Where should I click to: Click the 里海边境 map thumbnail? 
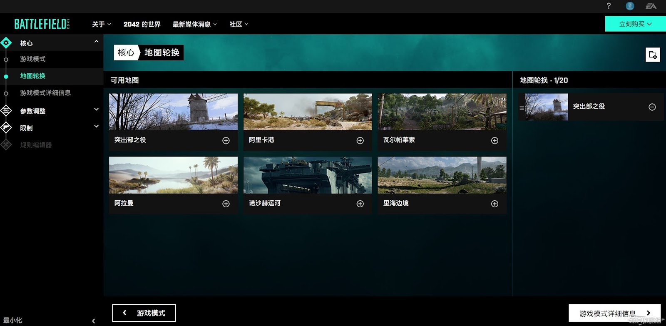point(442,175)
